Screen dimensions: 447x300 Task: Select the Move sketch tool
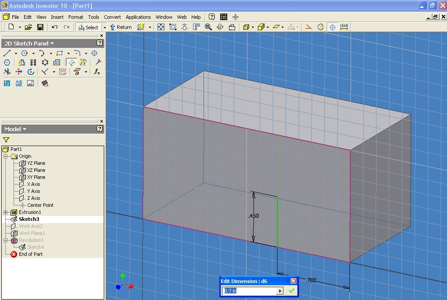coord(19,72)
